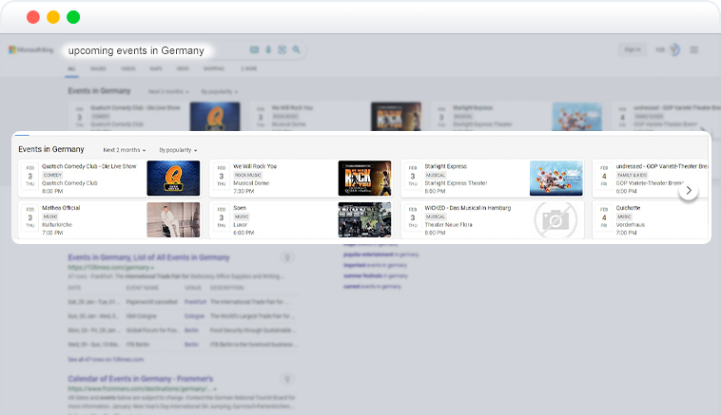Open WICKED - Das Musical in Hamburg event

coord(493,220)
